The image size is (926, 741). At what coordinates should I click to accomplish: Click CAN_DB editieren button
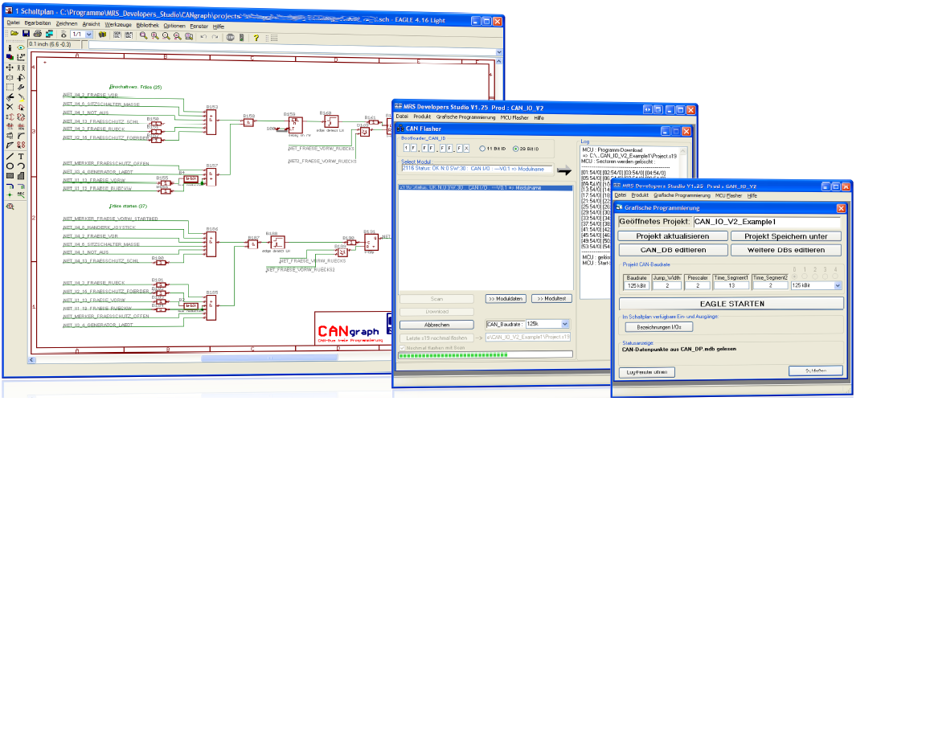[673, 250]
